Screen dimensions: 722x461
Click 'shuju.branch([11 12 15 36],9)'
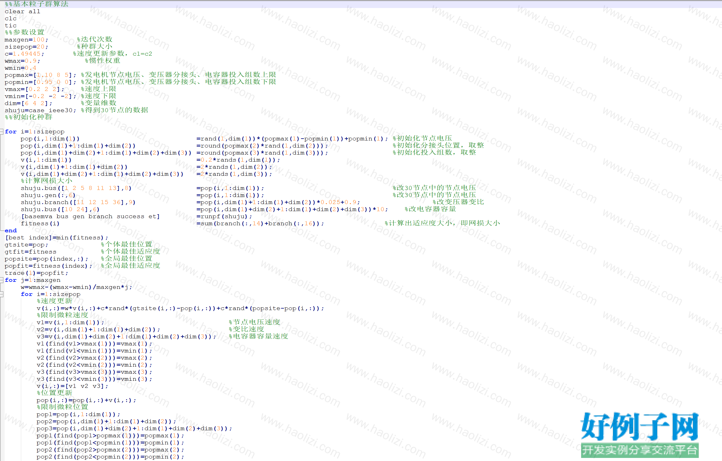tap(78, 202)
